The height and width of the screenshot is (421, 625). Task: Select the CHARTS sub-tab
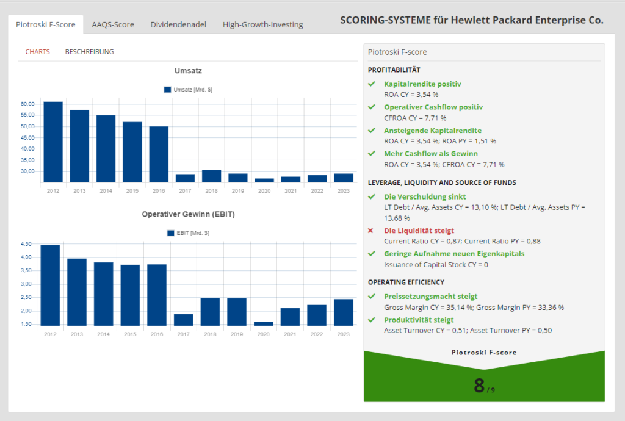pos(38,52)
